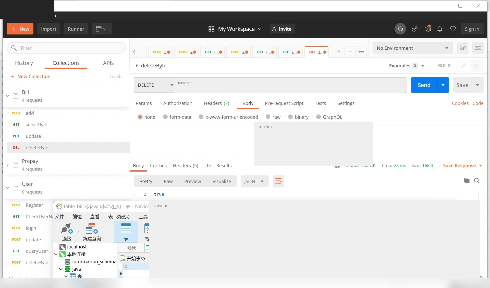Open Postman settings gear icon

(x=428, y=29)
